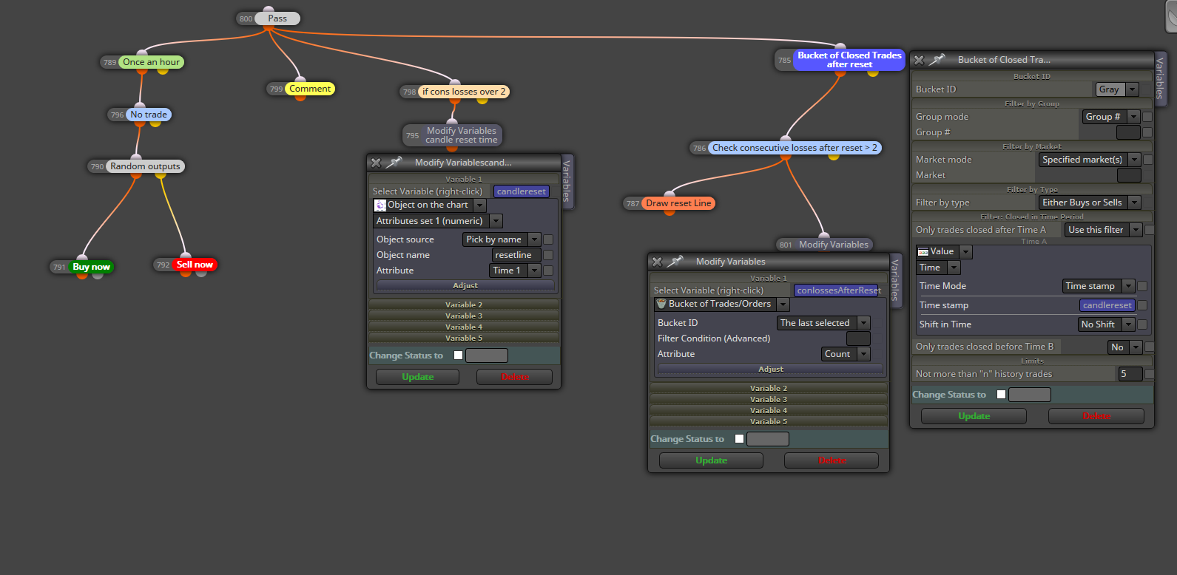The width and height of the screenshot is (1177, 575).
Task: Close the Modify Variables panel with X
Action: (x=657, y=262)
